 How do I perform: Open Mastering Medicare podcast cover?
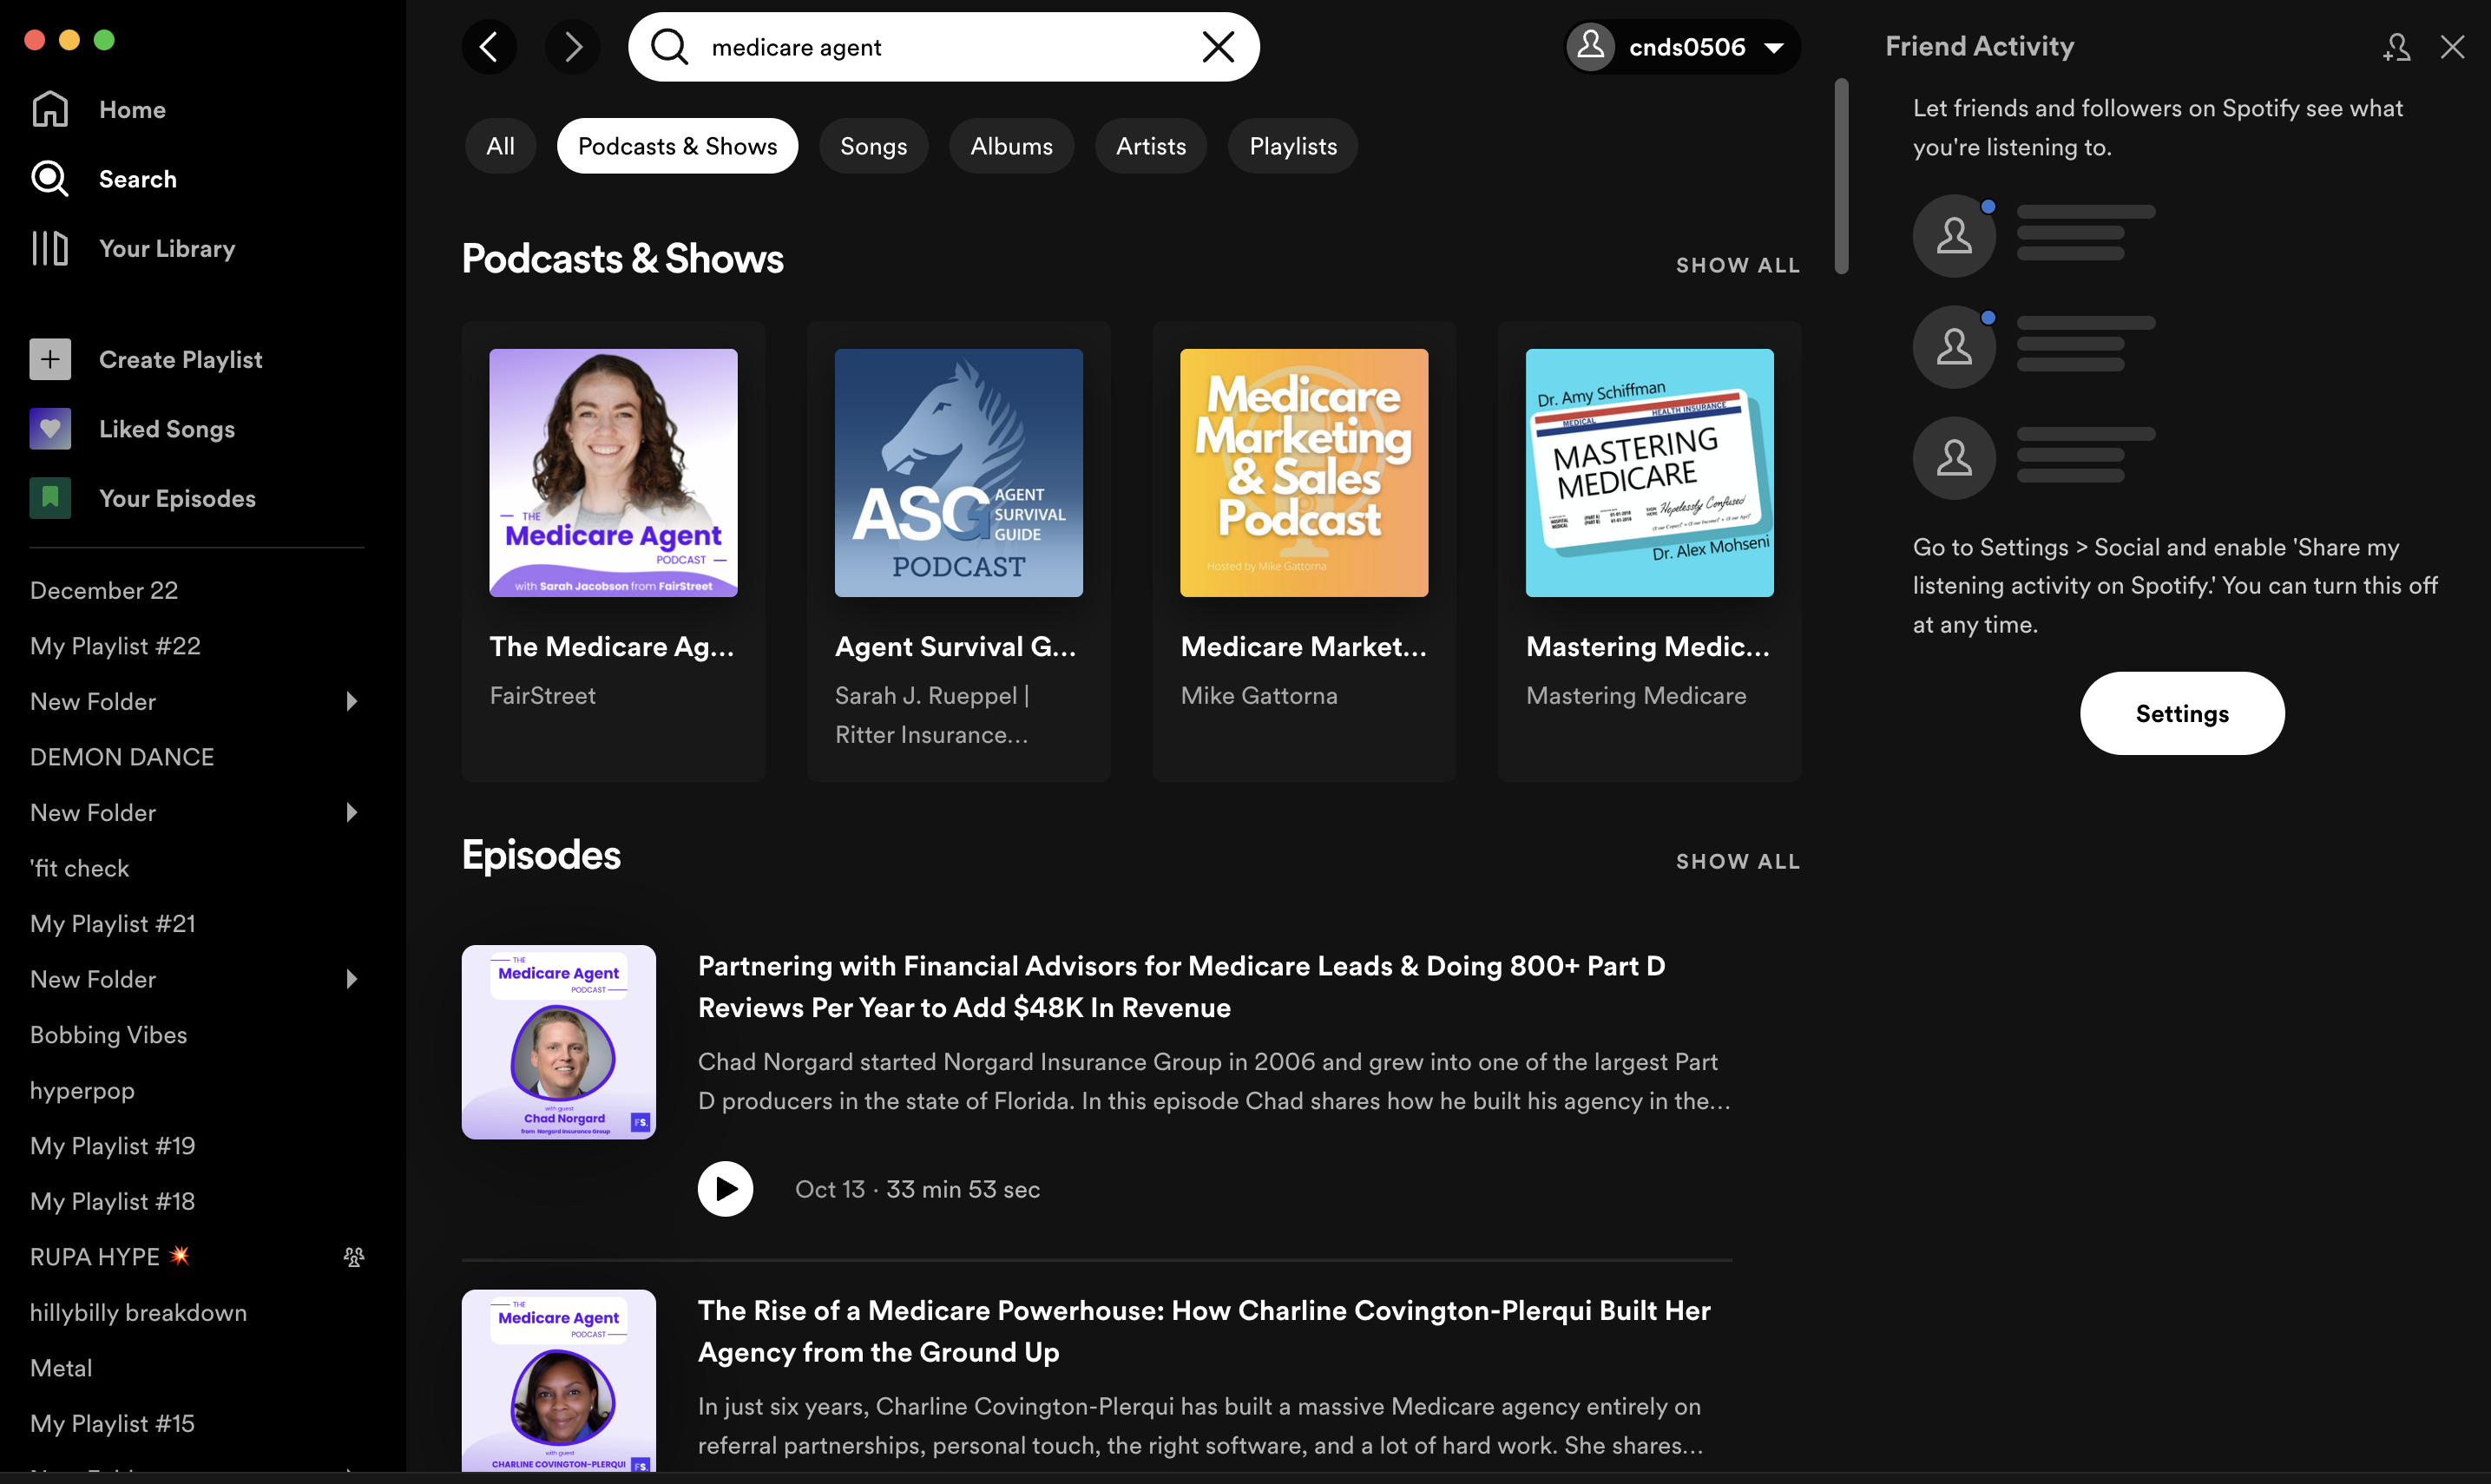tap(1649, 473)
